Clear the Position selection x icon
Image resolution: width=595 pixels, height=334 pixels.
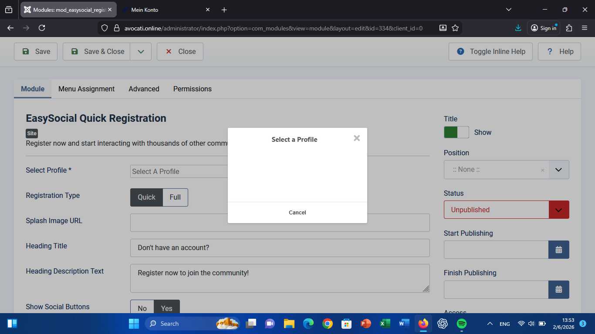[542, 170]
